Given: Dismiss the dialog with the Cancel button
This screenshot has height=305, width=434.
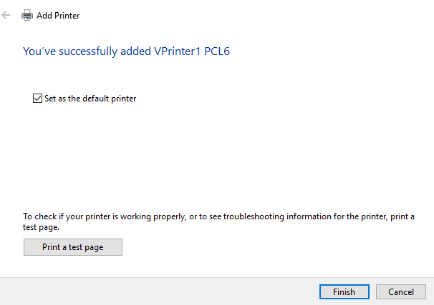Looking at the screenshot, I should [x=401, y=291].
